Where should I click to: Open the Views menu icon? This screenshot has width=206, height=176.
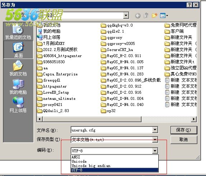click(x=164, y=16)
